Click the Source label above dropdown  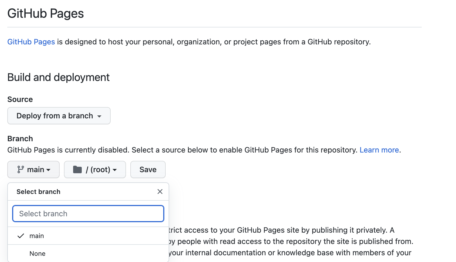pyautogui.click(x=20, y=99)
